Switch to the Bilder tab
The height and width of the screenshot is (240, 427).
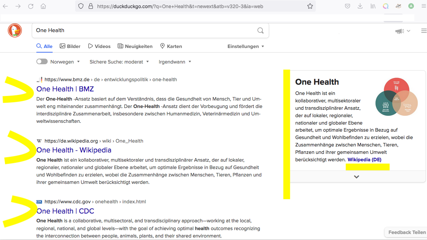coord(70,46)
